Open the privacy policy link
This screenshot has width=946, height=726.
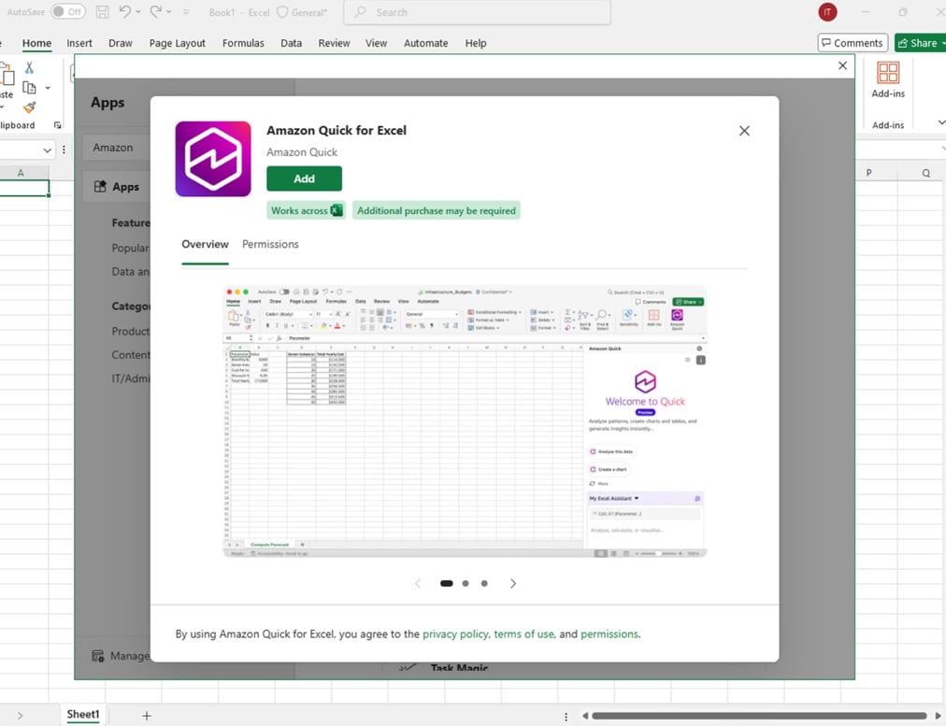pos(455,633)
